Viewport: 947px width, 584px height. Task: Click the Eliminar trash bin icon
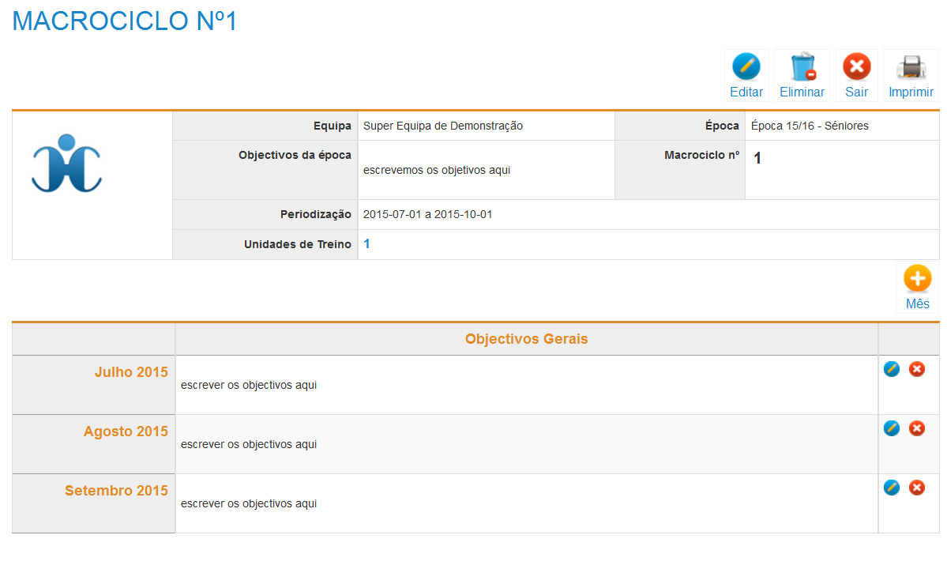pyautogui.click(x=802, y=67)
